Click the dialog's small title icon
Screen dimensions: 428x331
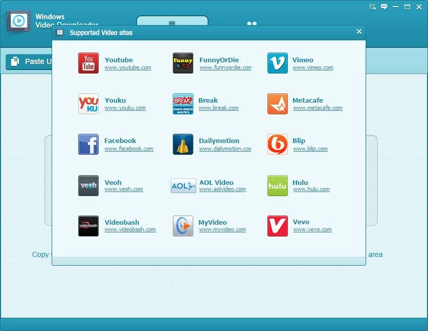(x=60, y=33)
